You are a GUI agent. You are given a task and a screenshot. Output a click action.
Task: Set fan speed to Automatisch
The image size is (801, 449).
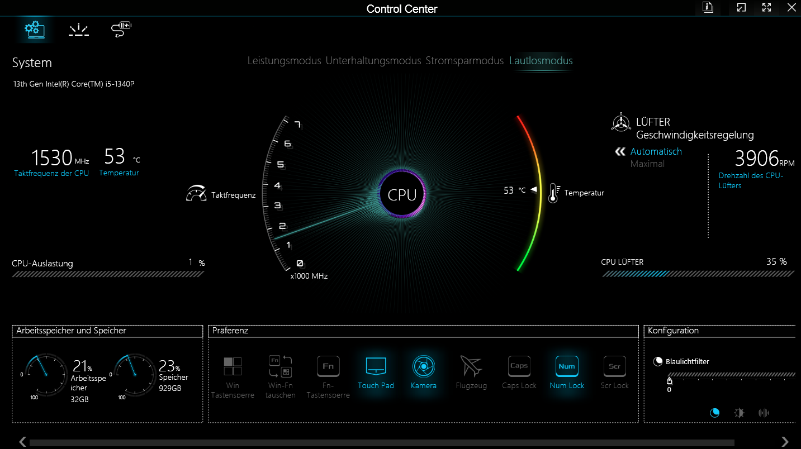(656, 151)
